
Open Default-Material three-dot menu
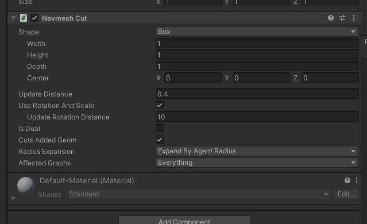(357, 180)
